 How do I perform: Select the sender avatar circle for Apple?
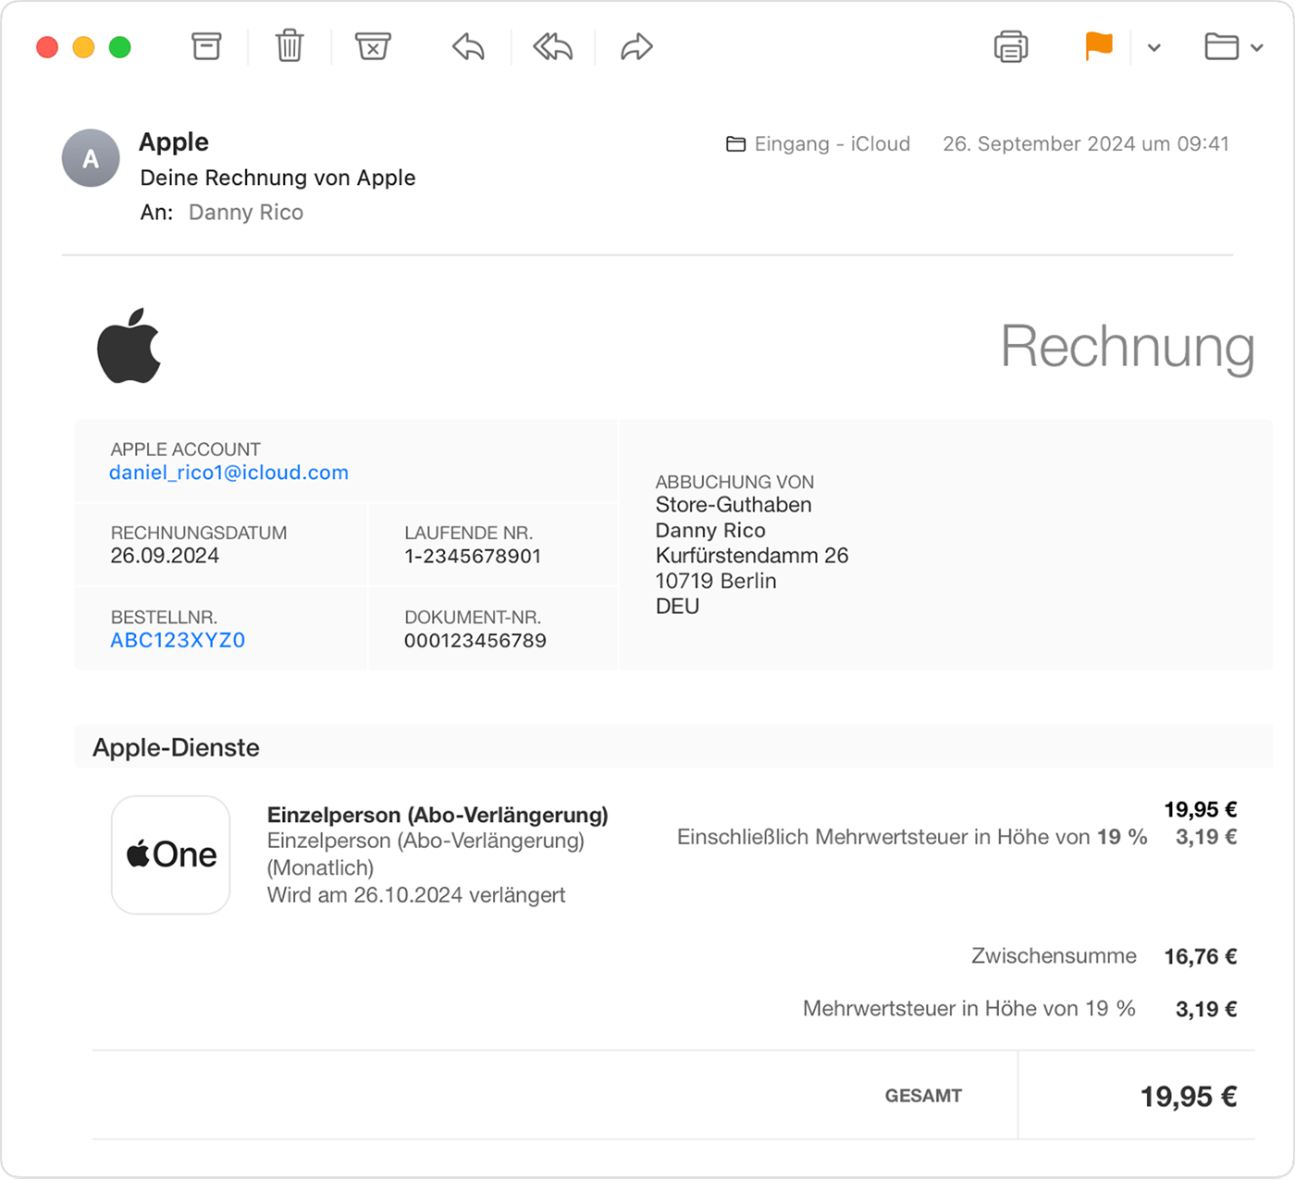(90, 158)
